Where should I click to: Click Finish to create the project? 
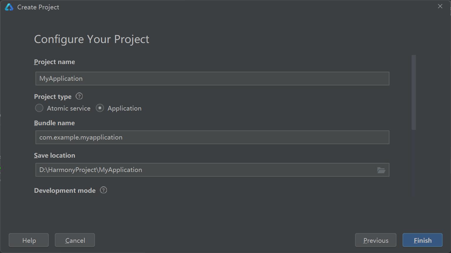[x=422, y=240]
